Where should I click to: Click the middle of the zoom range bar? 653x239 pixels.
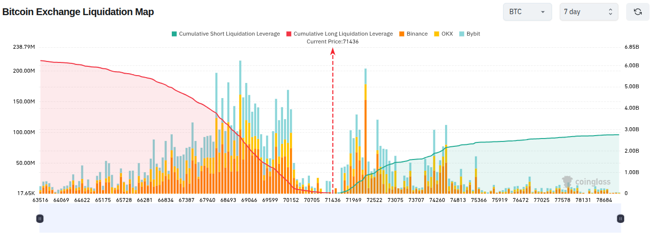pyautogui.click(x=330, y=219)
